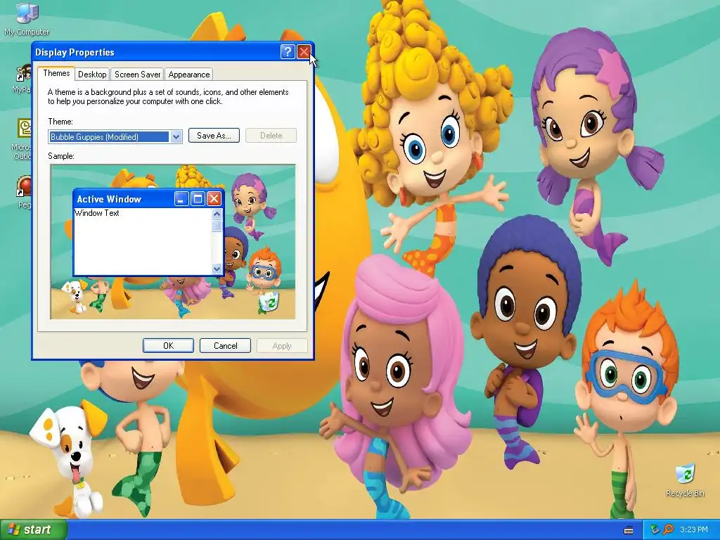
Task: Expand the Theme dropdown arrow
Action: [x=176, y=137]
